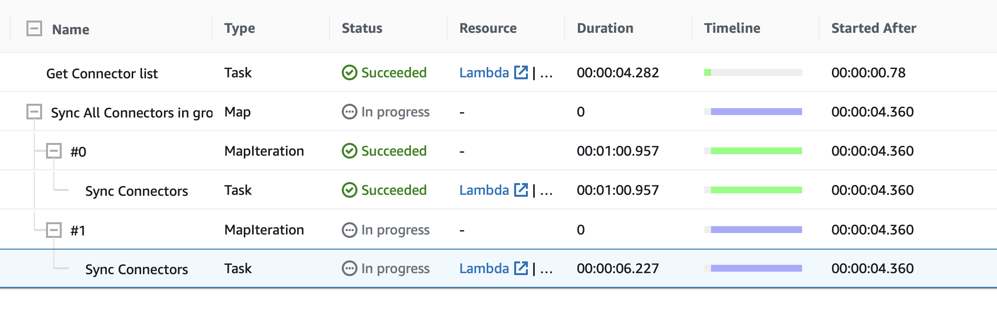Collapse the Sync All Connectors map state
Viewport: 997px width, 326px height.
pos(34,112)
